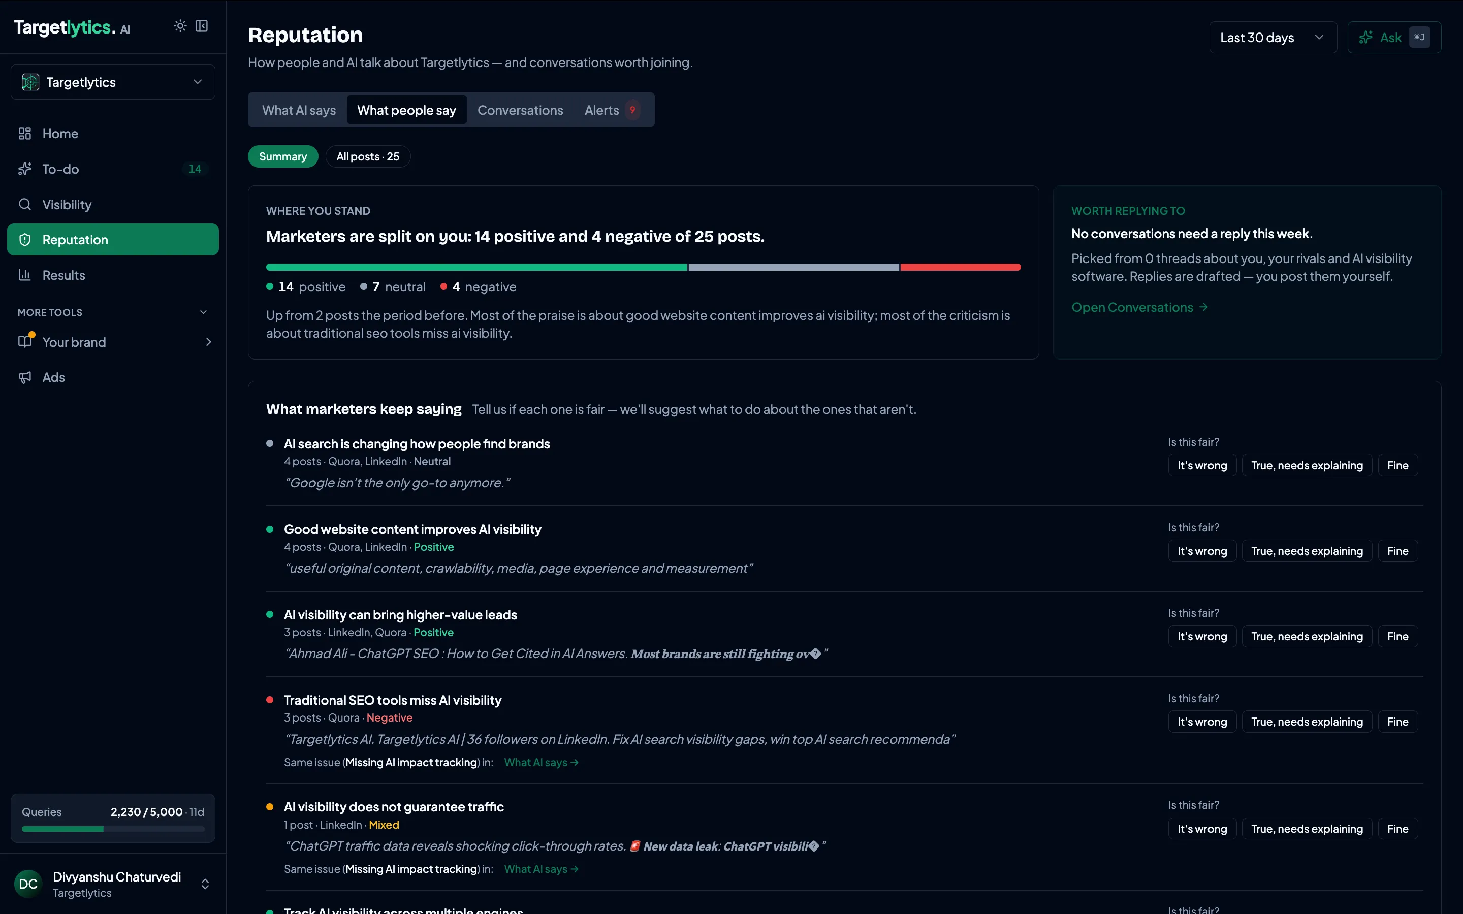
Task: Click the Visibility magnifier icon
Action: [x=25, y=204]
